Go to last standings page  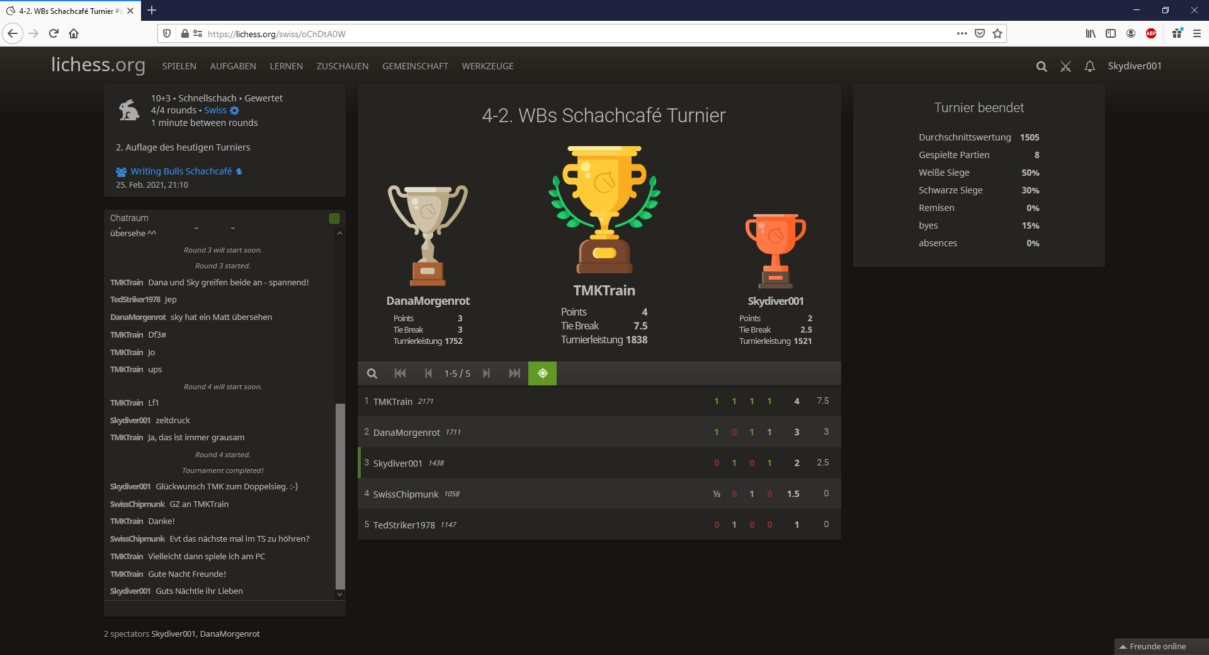click(x=514, y=373)
